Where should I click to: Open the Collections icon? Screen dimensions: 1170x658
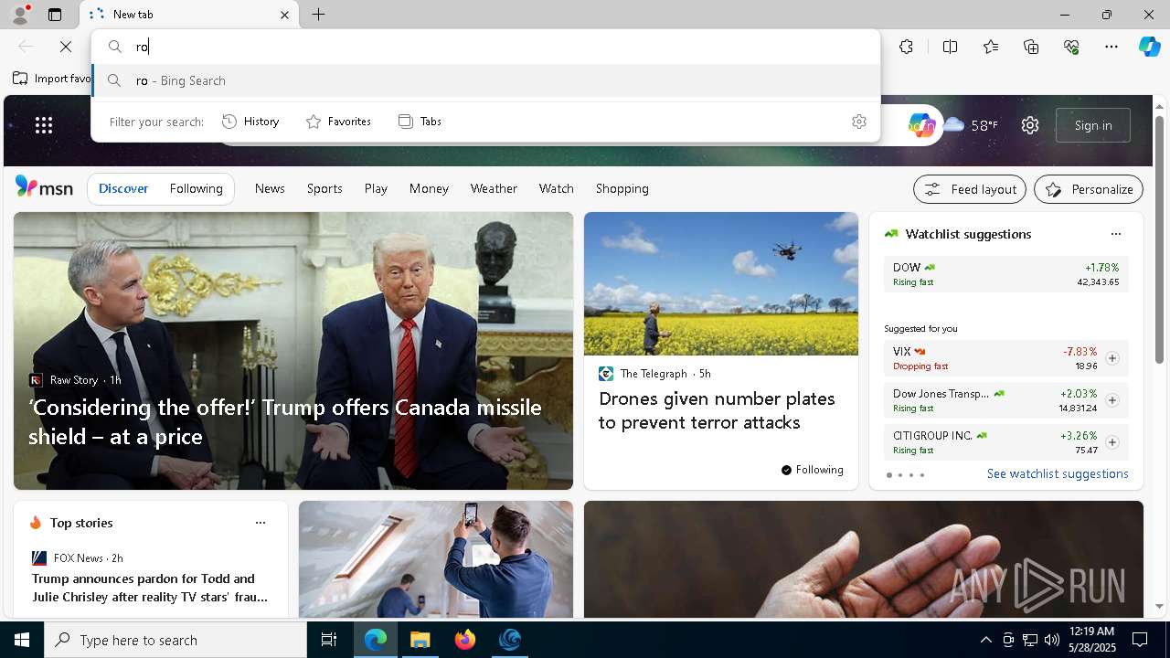[x=1031, y=47]
